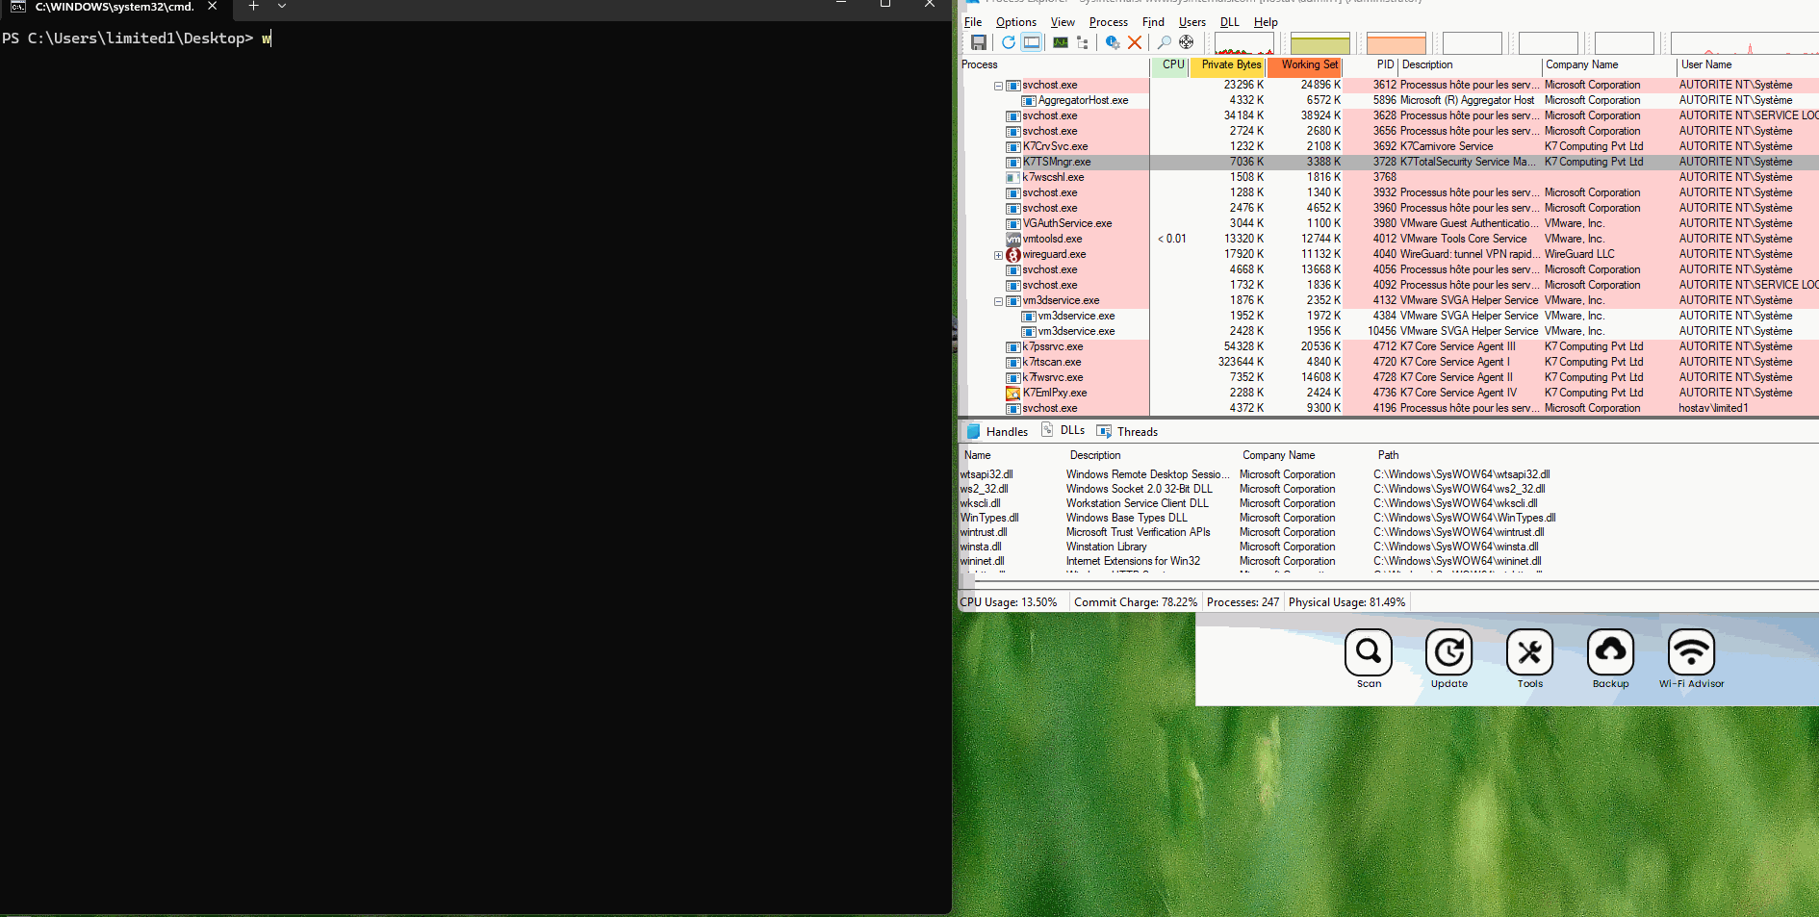This screenshot has height=917, width=1819.
Task: Click the K7 Update button
Action: (1448, 653)
